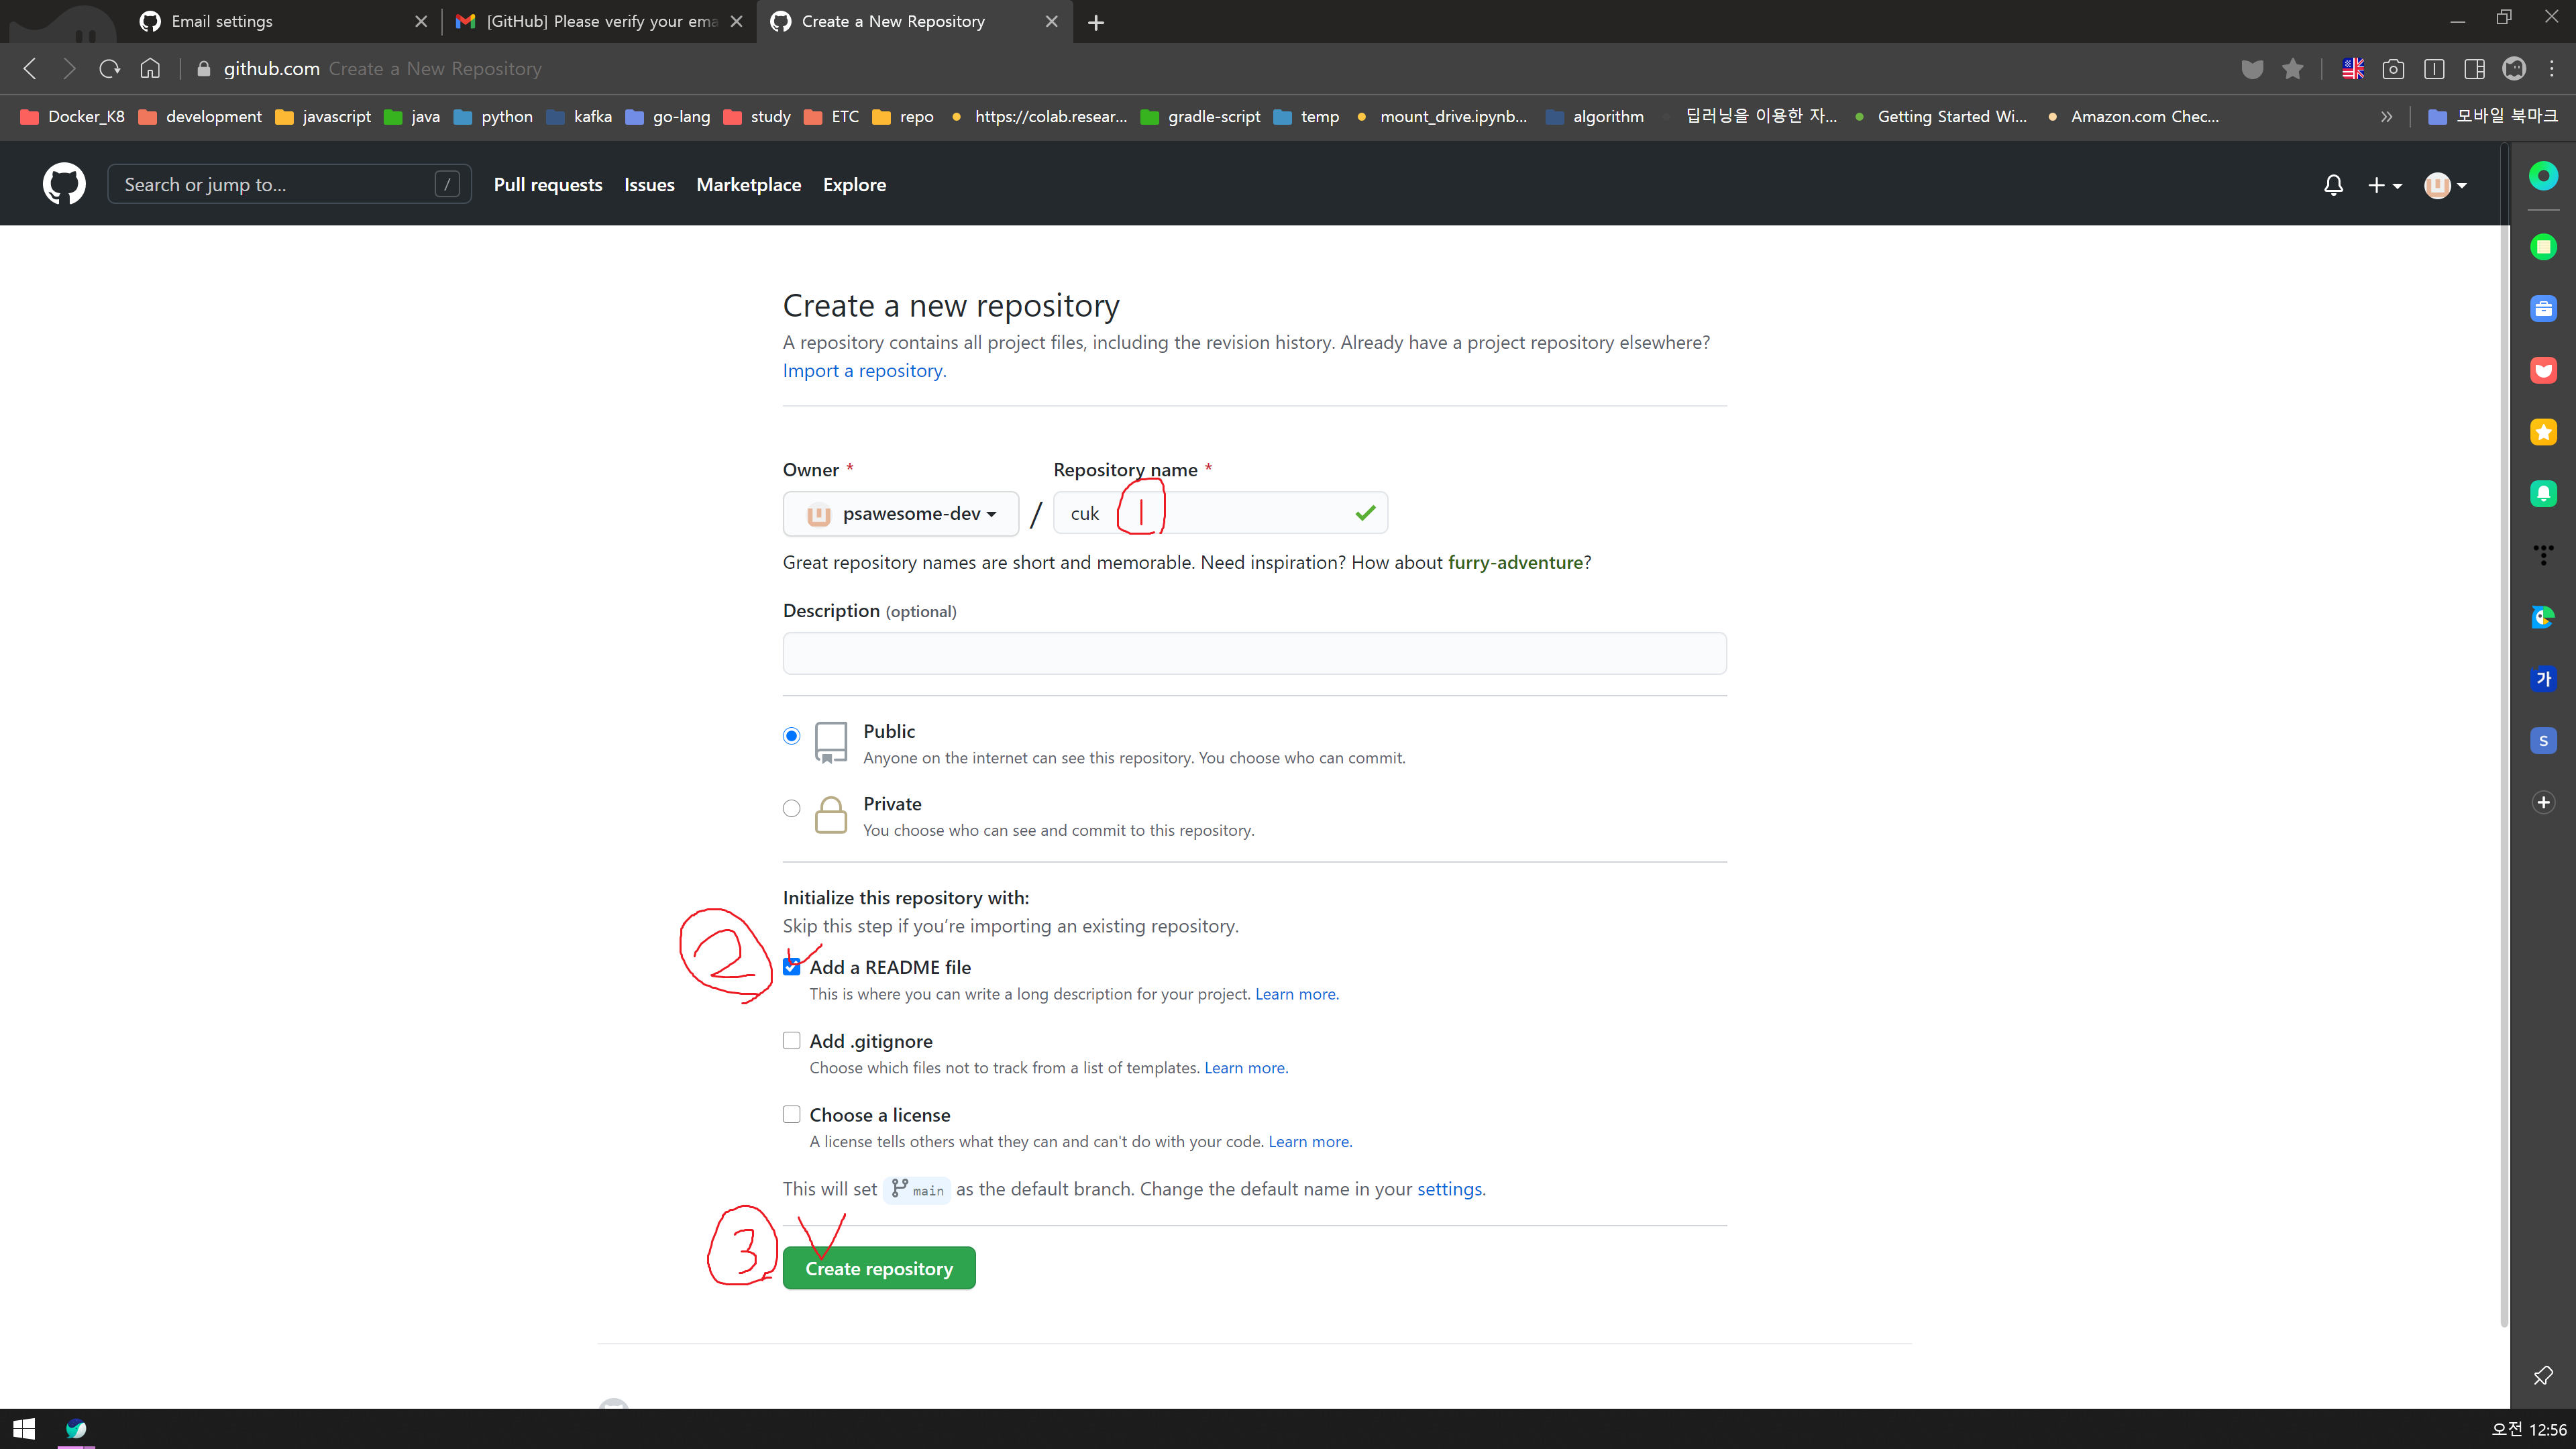Open the plus create-new dropdown
This screenshot has width=2576, height=1449.
click(x=2385, y=185)
